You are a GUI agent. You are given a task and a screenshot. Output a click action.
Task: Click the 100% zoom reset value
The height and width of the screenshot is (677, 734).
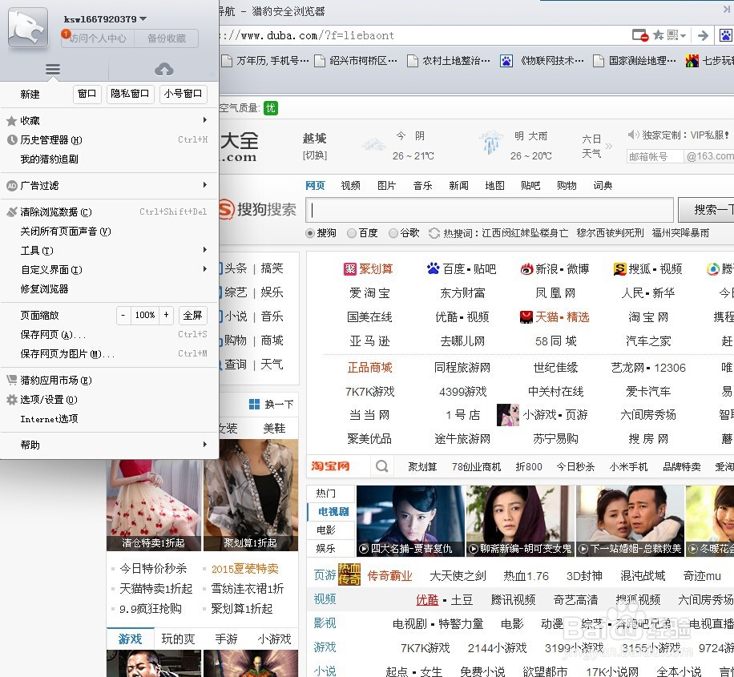(145, 315)
